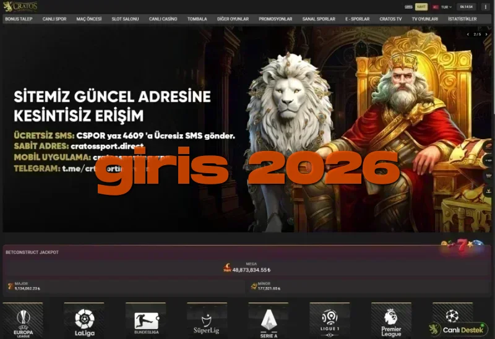Open the Sanal Sporlar section
The height and width of the screenshot is (339, 495).
(319, 19)
